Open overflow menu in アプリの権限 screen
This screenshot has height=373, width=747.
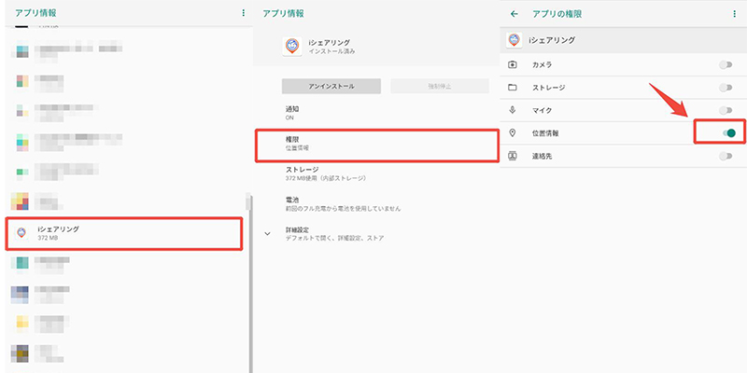click(x=734, y=14)
